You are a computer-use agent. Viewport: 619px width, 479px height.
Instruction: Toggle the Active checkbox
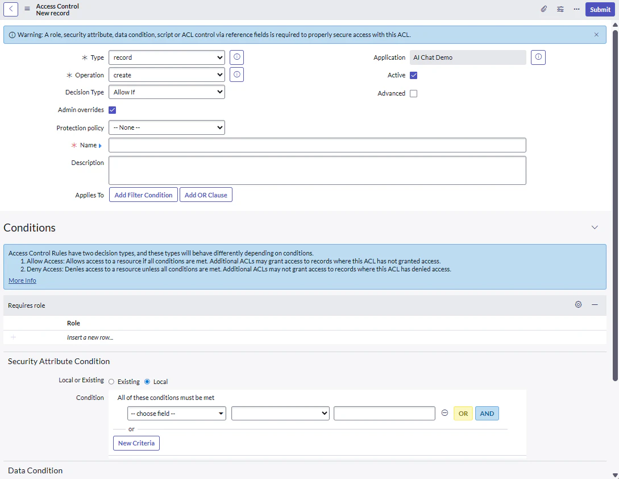click(413, 75)
